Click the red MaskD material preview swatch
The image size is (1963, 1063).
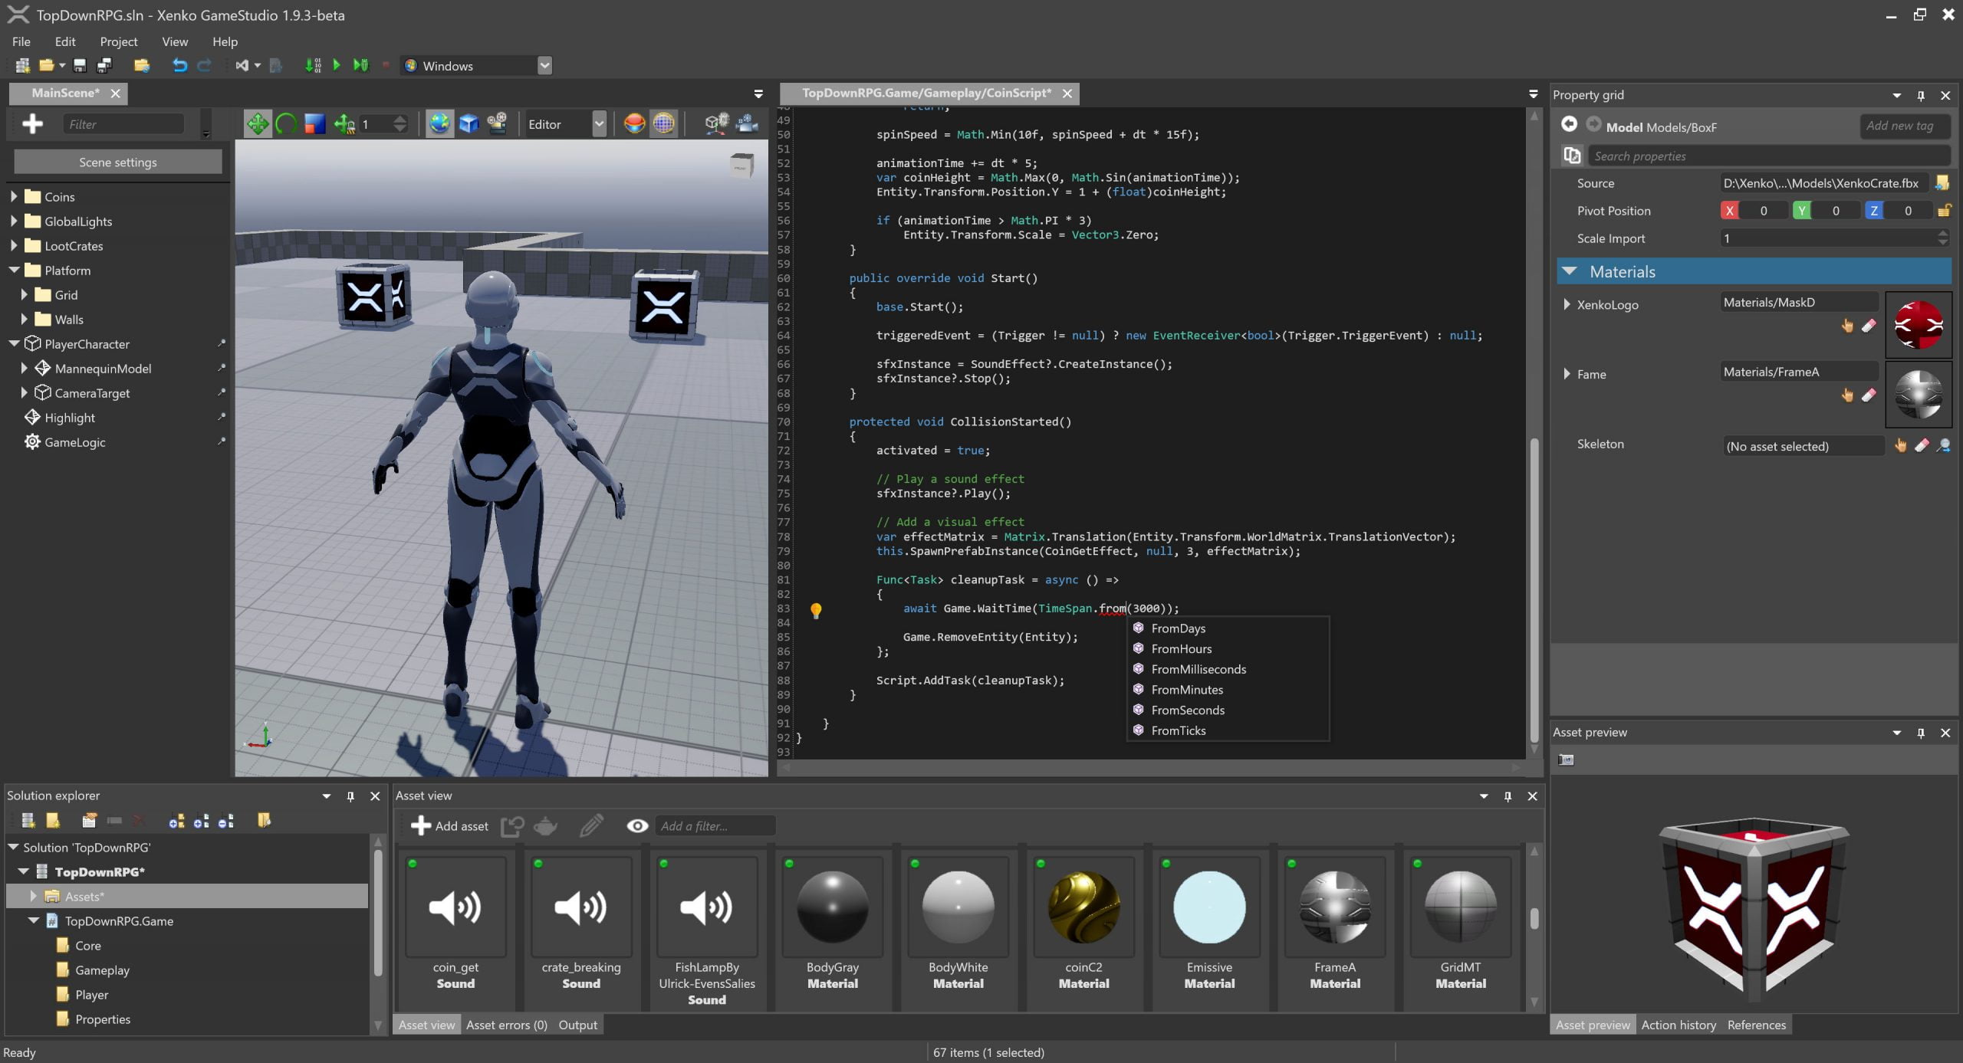[x=1919, y=324]
